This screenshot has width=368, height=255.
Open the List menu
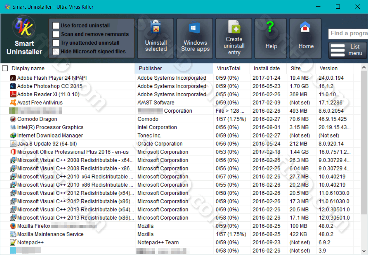[x=348, y=50]
